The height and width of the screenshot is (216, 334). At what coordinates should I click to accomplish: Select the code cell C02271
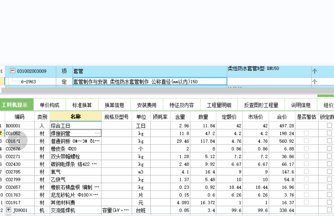click(20, 156)
